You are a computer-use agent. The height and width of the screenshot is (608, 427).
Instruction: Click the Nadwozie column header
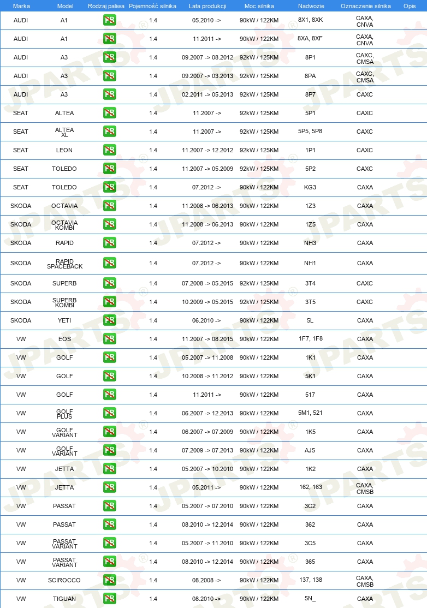311,6
